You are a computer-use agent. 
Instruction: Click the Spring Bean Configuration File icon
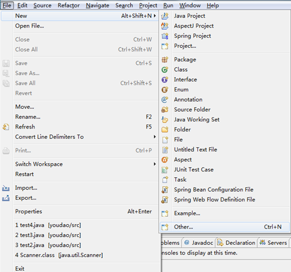pyautogui.click(x=165, y=190)
